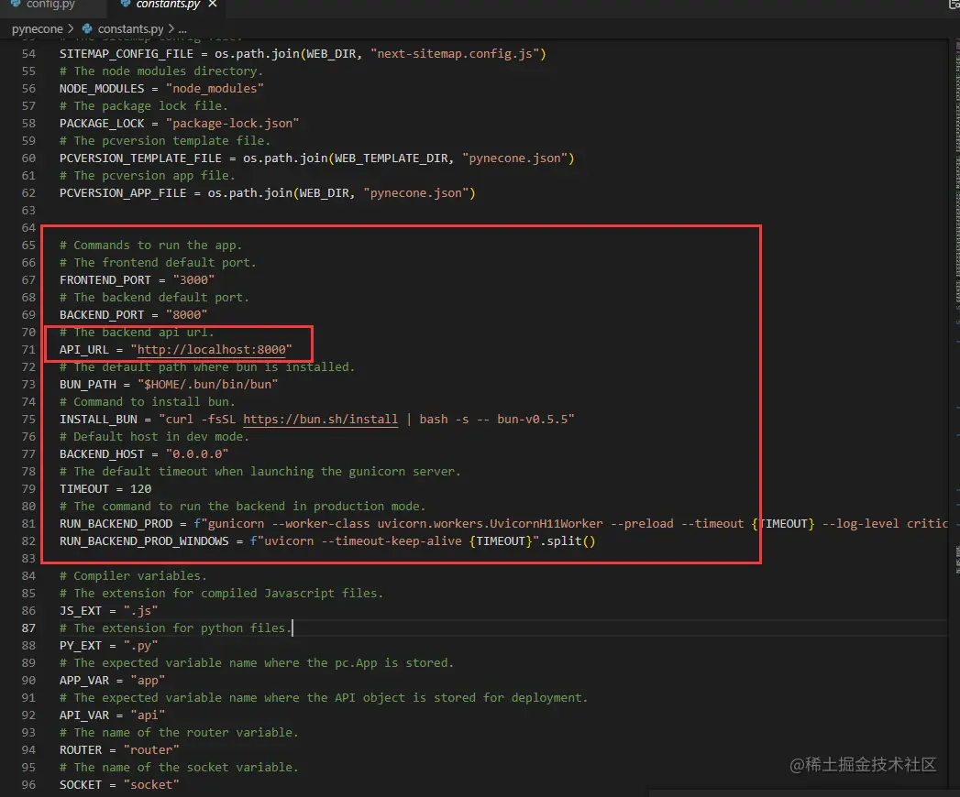Click the "Compiler variables" comment
This screenshot has width=960, height=797.
click(x=133, y=576)
